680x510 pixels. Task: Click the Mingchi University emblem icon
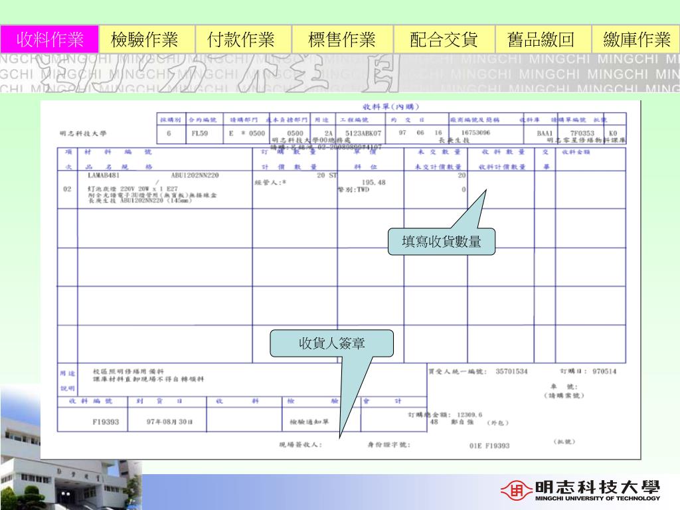(516, 491)
